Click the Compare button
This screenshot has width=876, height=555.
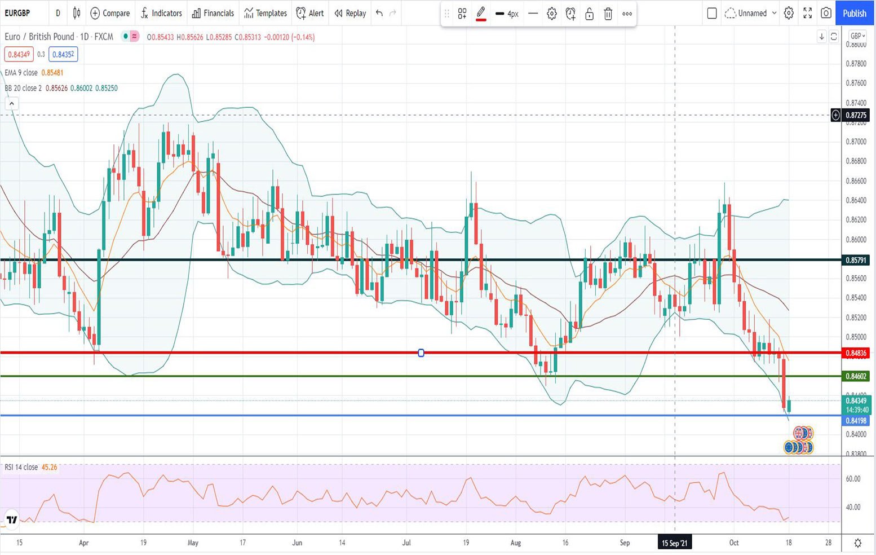[110, 13]
